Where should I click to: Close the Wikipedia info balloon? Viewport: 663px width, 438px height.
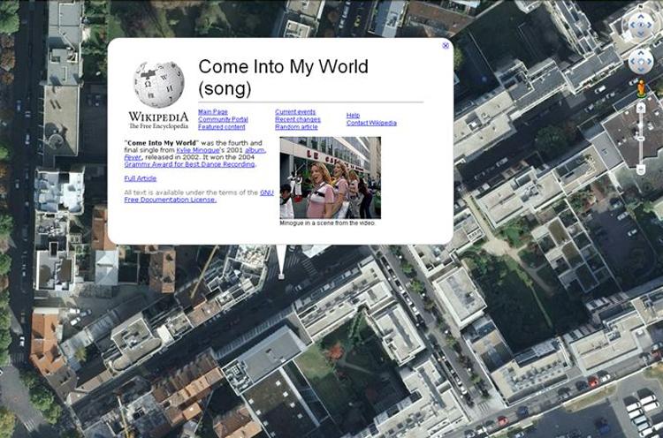(x=446, y=46)
